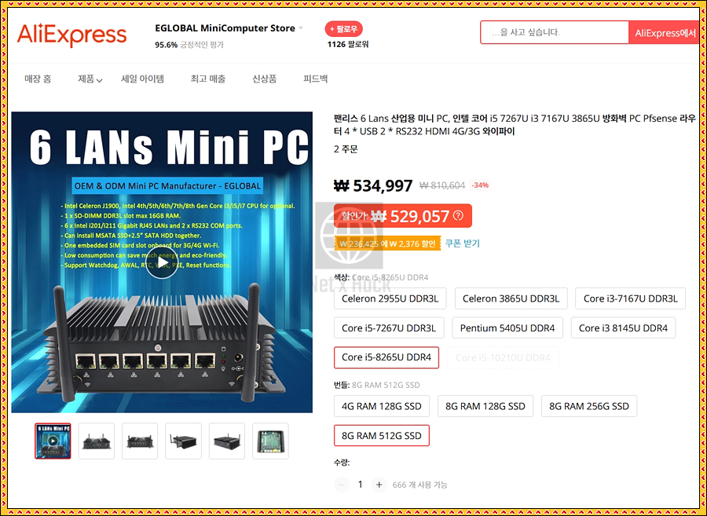The height and width of the screenshot is (516, 707).
Task: Choose Core i3-7167U DDR3L variant
Action: 630,298
